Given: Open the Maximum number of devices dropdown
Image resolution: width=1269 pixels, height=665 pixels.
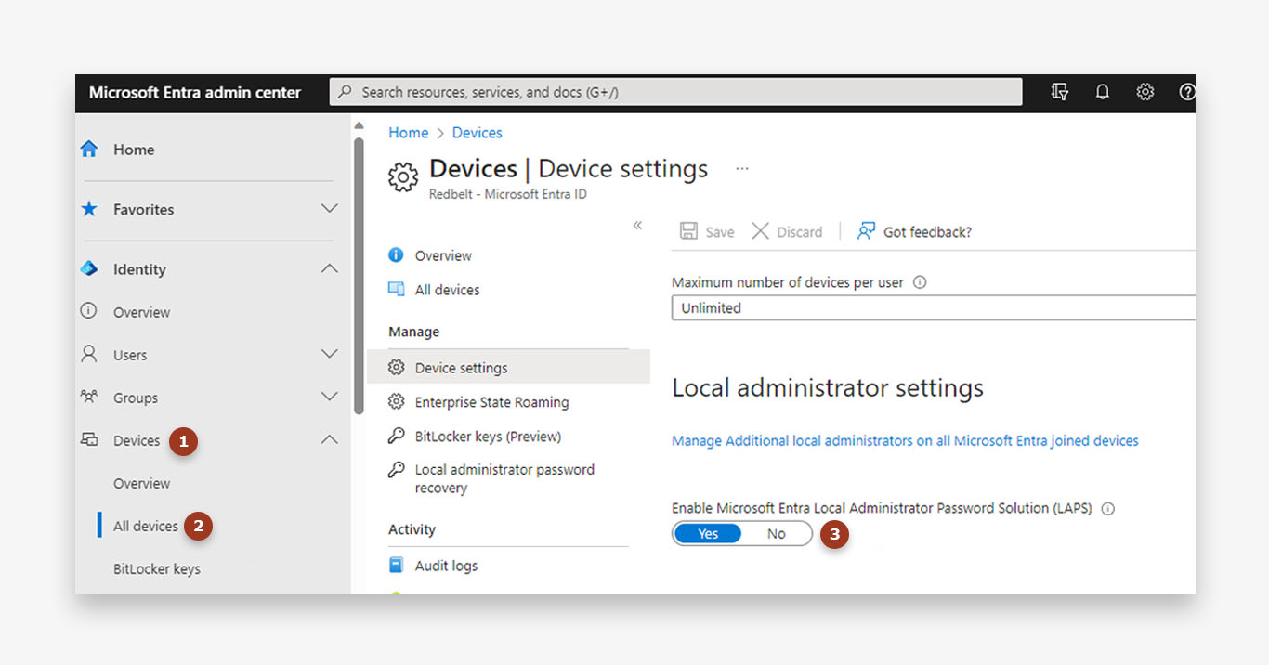Looking at the screenshot, I should (x=933, y=307).
